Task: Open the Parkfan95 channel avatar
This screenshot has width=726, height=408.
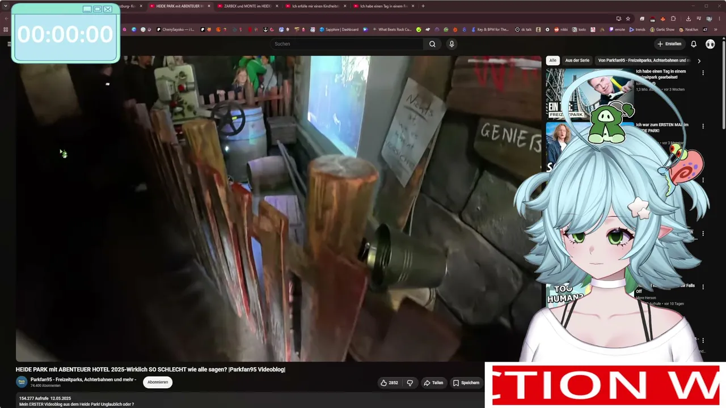Action: (x=22, y=382)
